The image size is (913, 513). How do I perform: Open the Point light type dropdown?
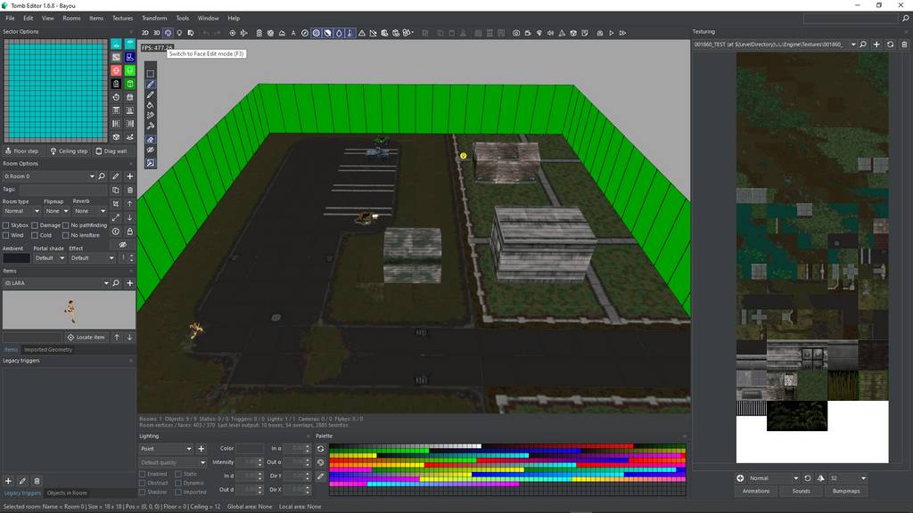166,449
